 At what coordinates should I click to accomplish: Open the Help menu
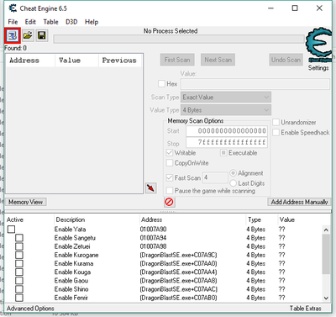(x=92, y=22)
